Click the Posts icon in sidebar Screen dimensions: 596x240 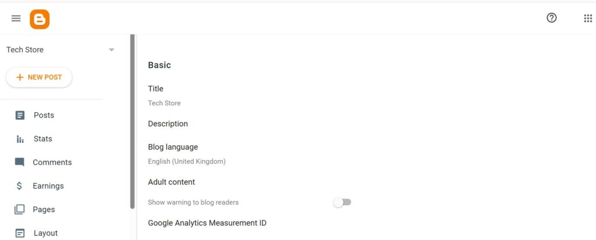pyautogui.click(x=20, y=115)
